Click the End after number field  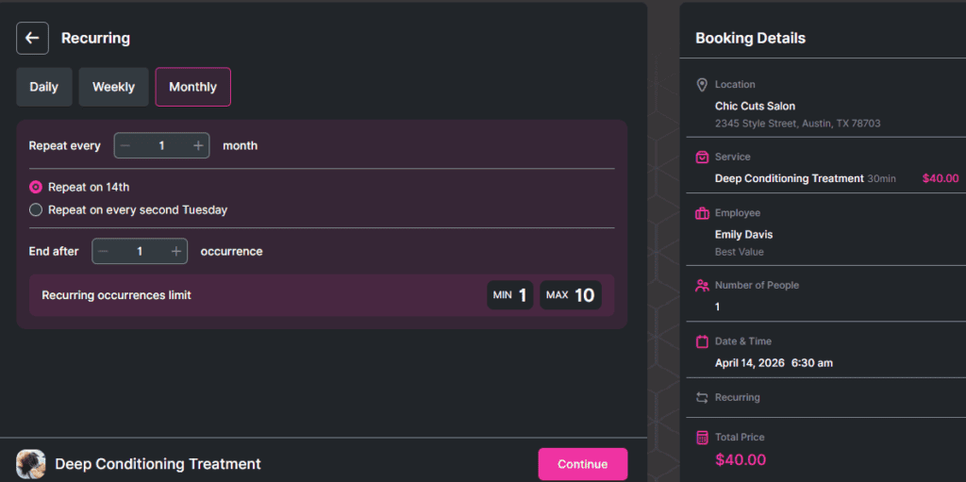pyautogui.click(x=140, y=252)
